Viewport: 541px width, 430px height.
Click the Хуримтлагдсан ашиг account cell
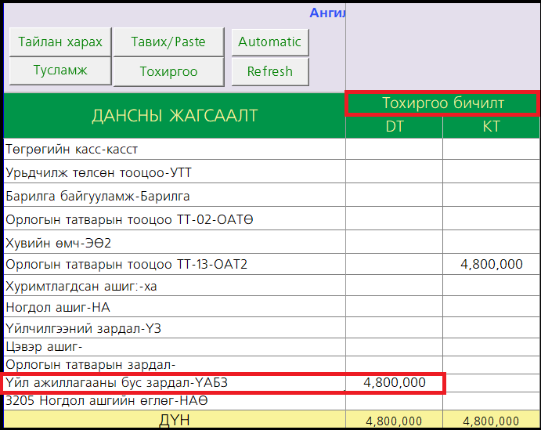174,287
